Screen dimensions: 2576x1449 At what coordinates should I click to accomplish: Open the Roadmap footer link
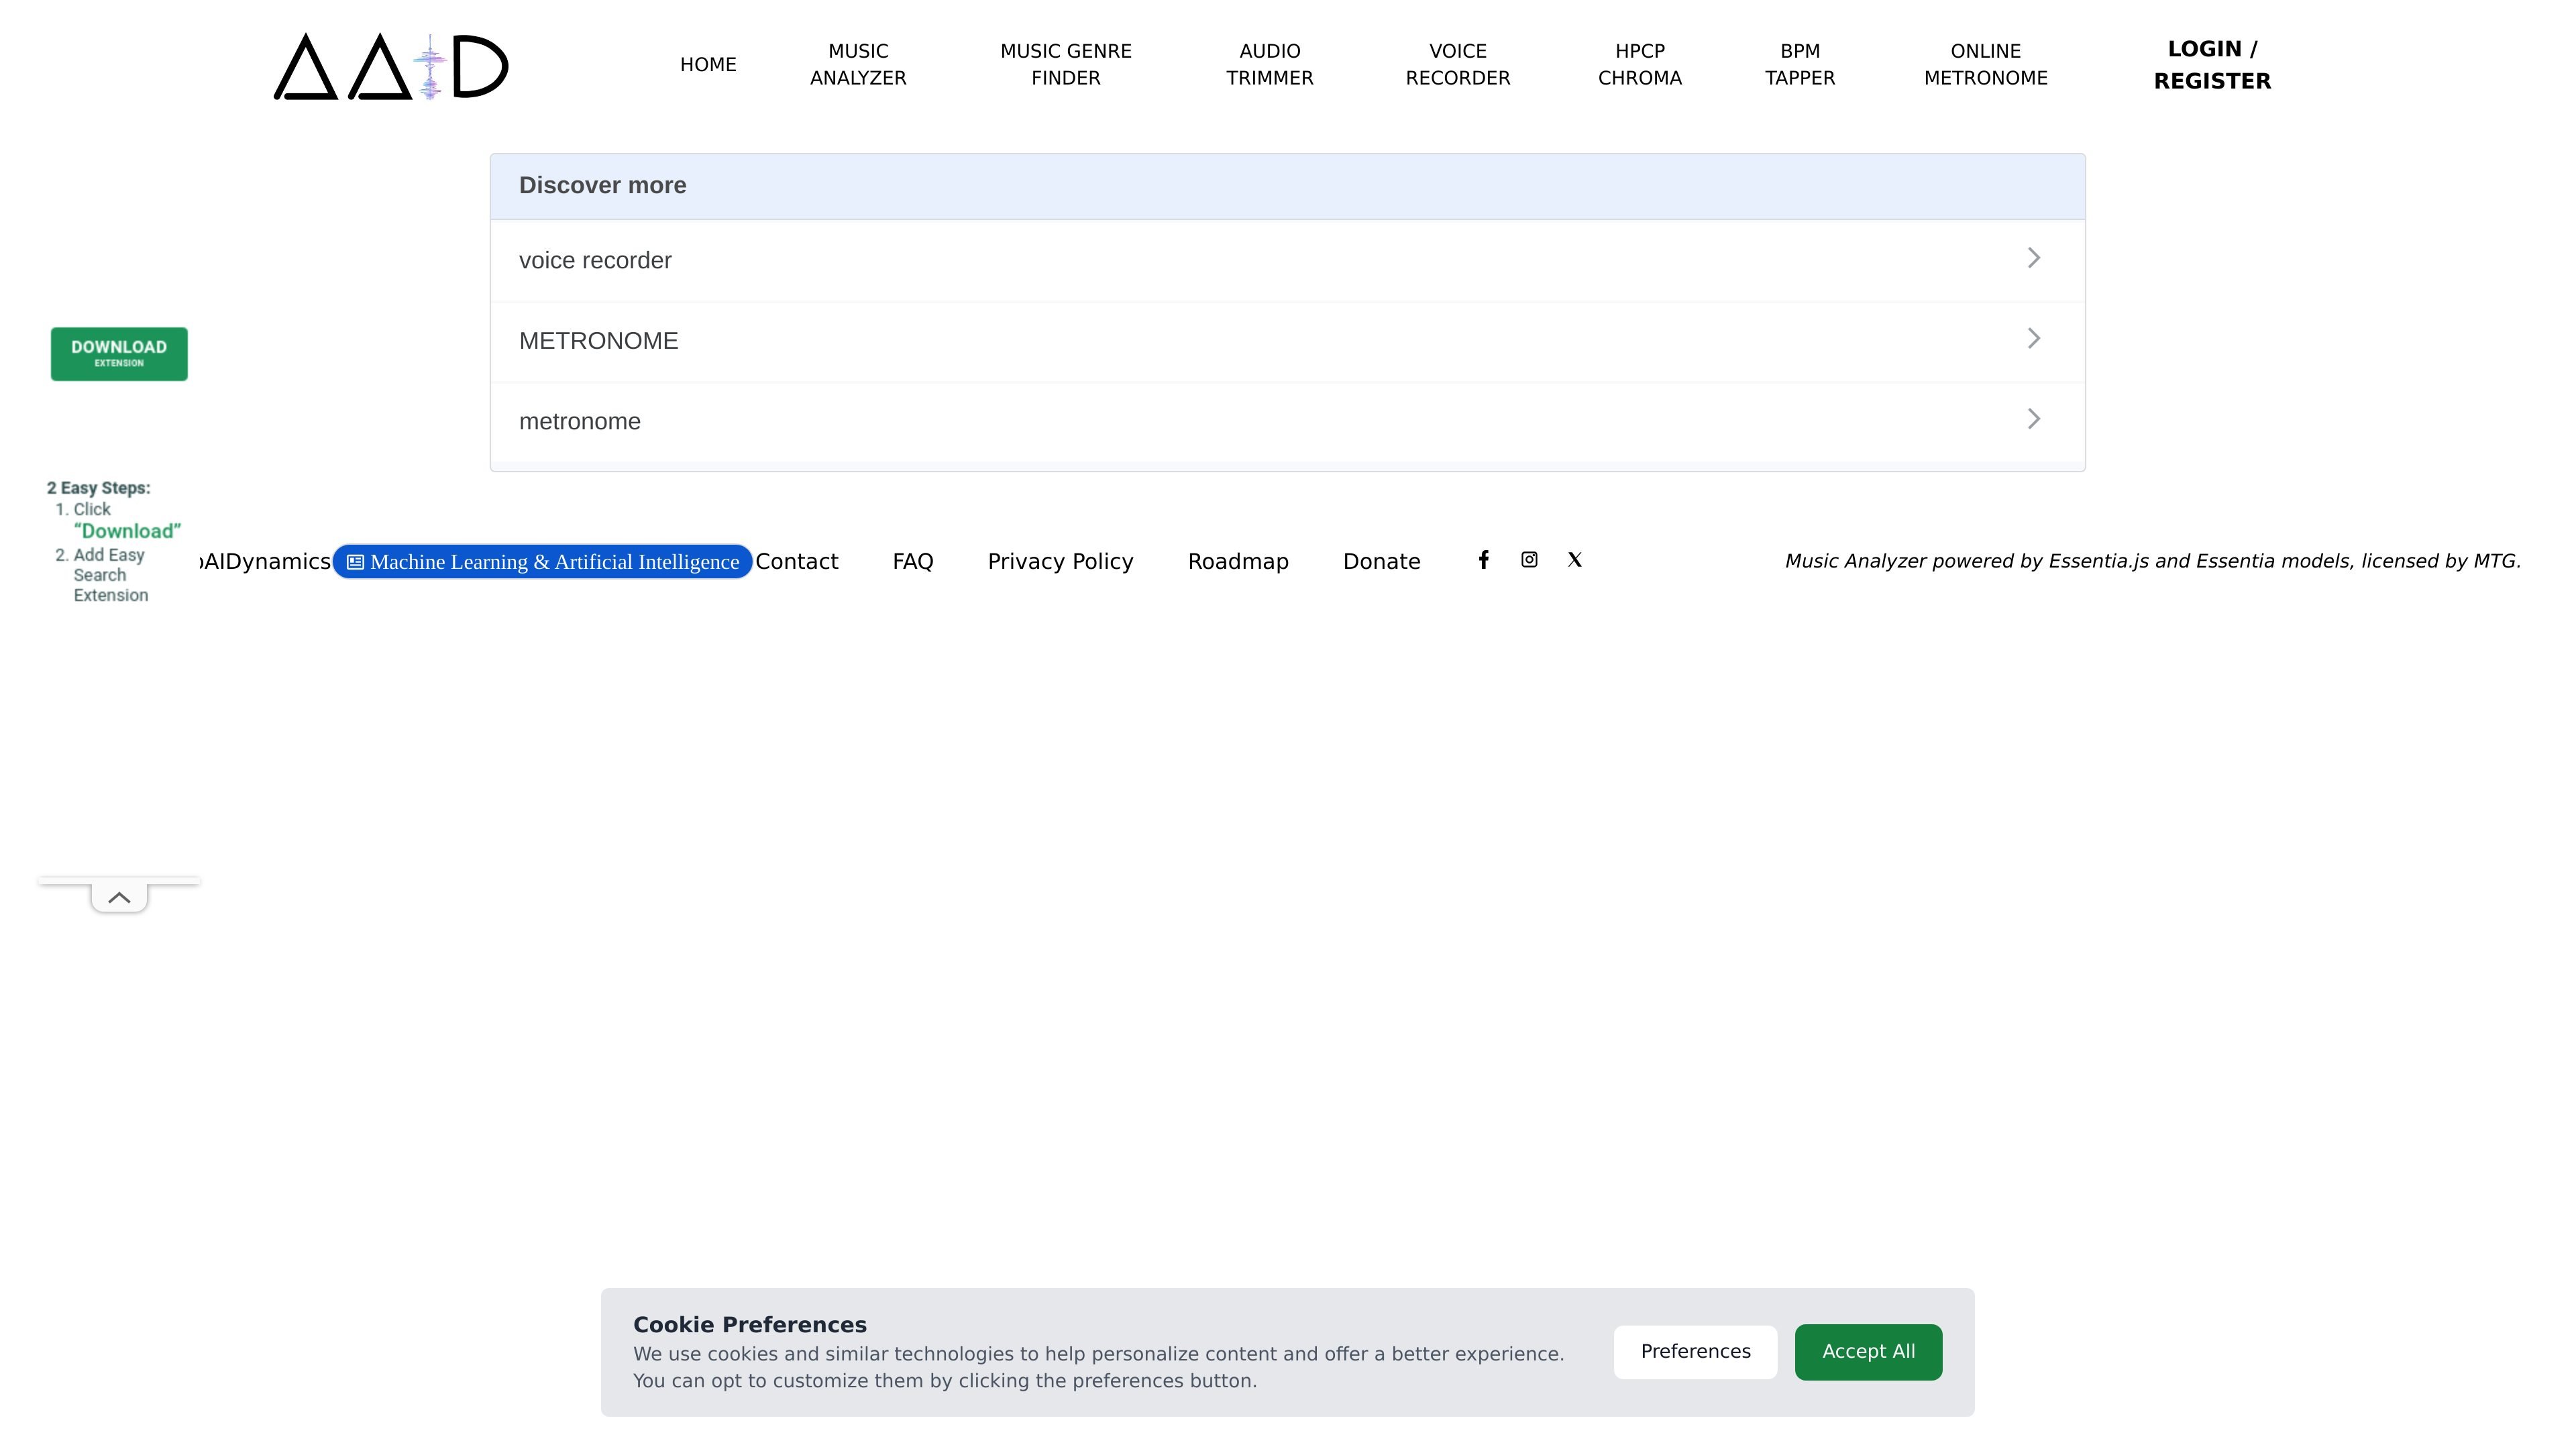point(1238,561)
